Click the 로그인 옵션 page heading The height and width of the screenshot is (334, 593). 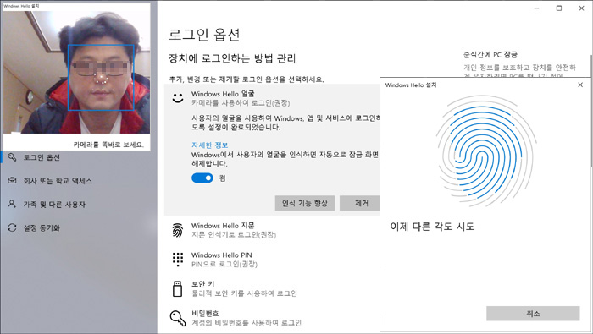pyautogui.click(x=204, y=35)
